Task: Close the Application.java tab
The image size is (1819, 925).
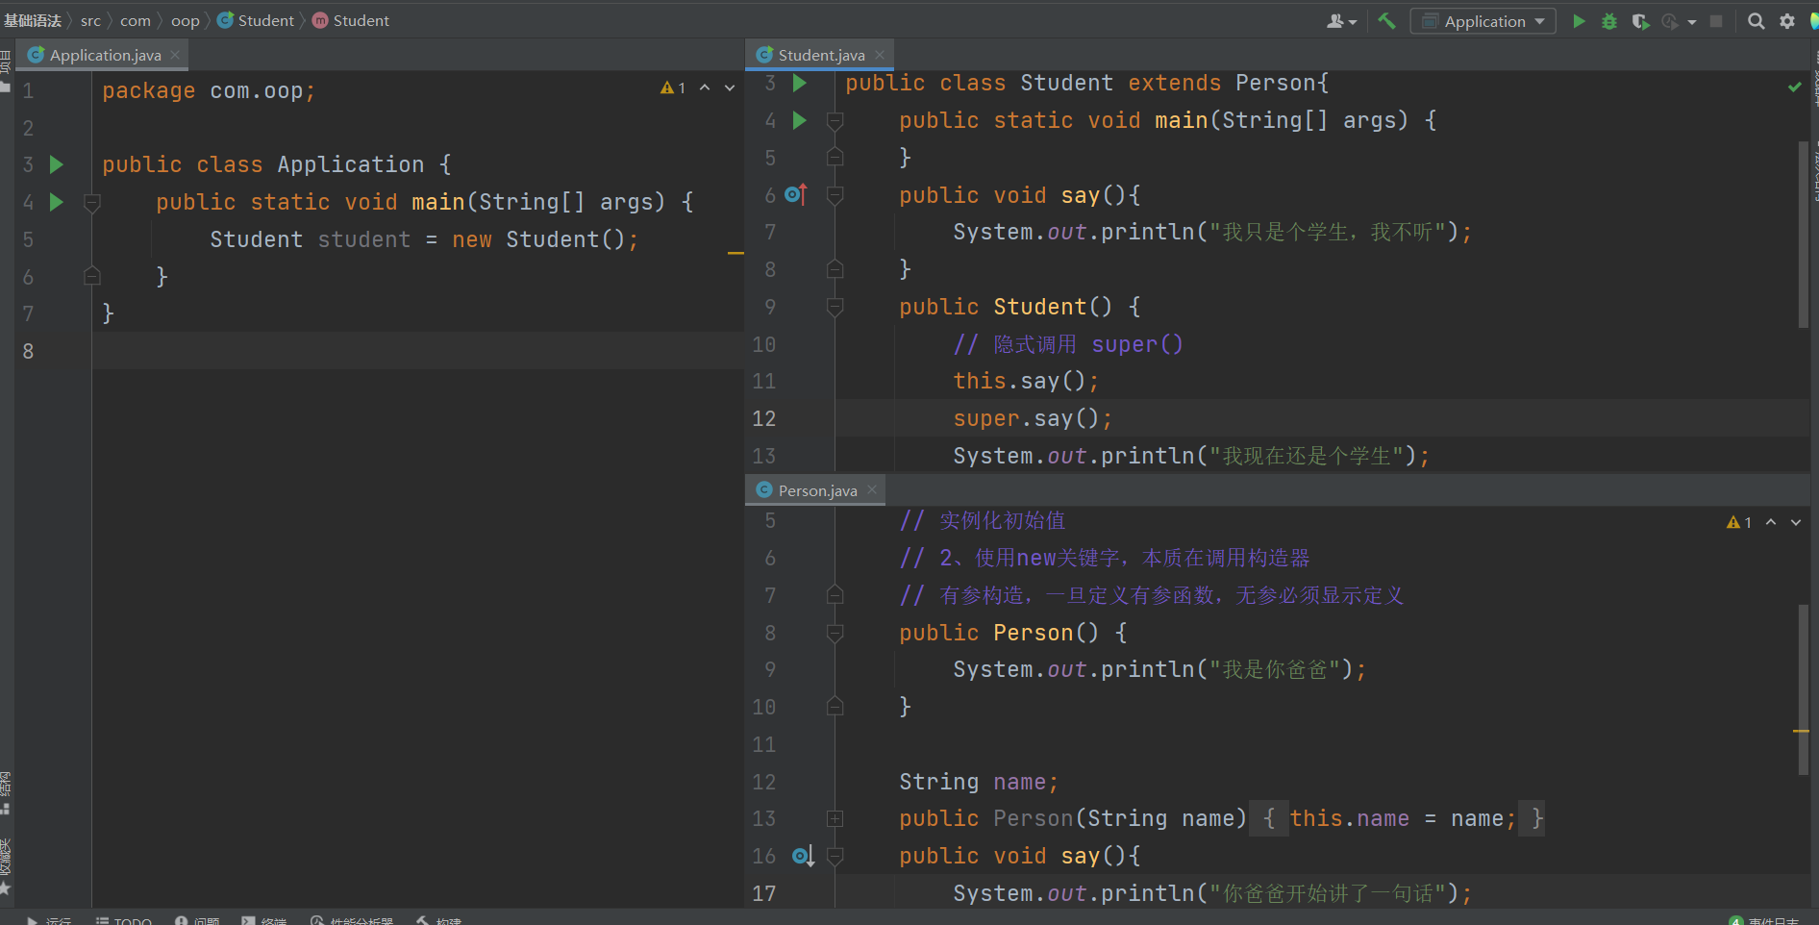Action: tap(175, 55)
